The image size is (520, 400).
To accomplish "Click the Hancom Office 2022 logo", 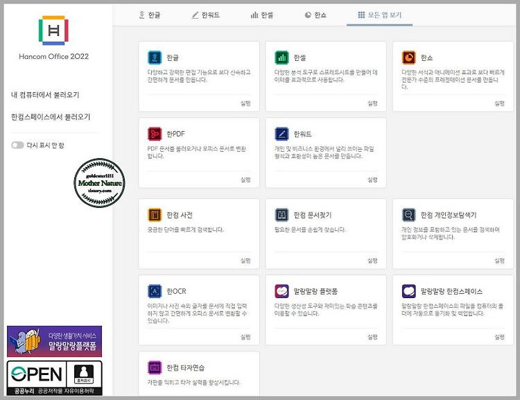I will pyautogui.click(x=53, y=31).
